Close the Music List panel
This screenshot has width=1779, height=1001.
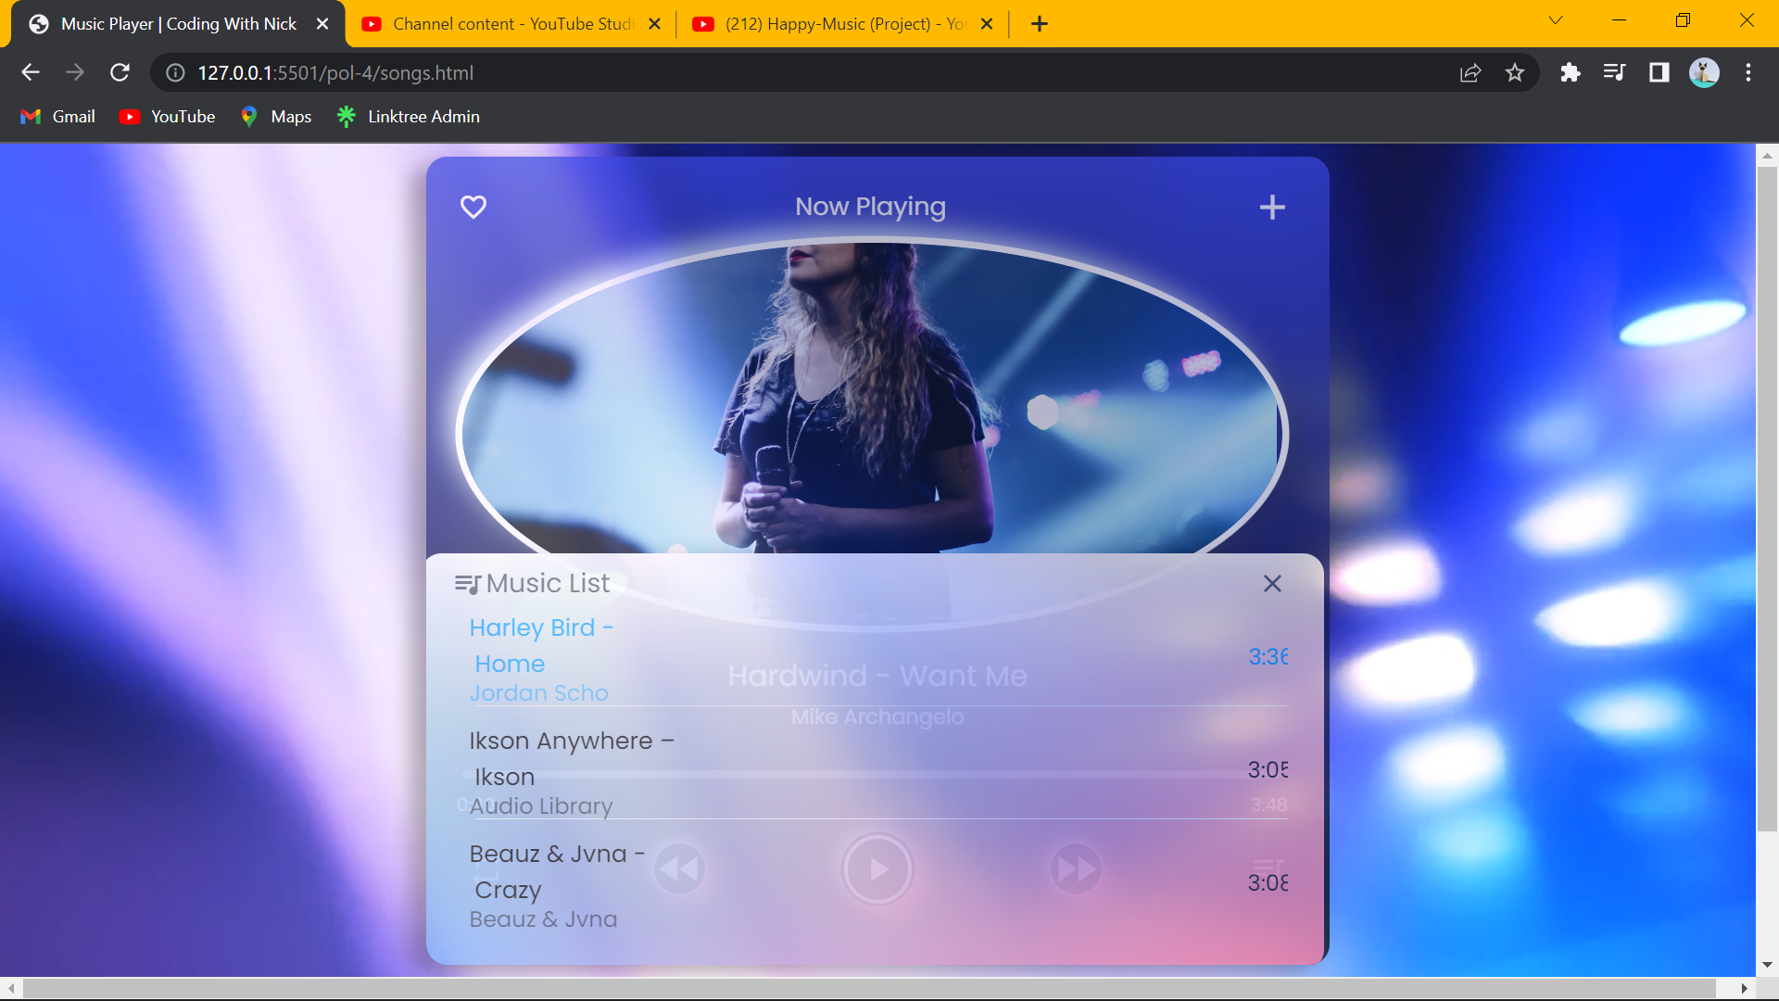tap(1272, 583)
